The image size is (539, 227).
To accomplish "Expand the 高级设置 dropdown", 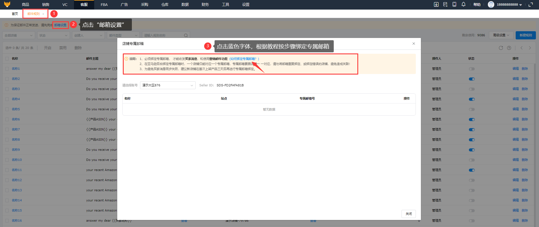I will click(501, 35).
